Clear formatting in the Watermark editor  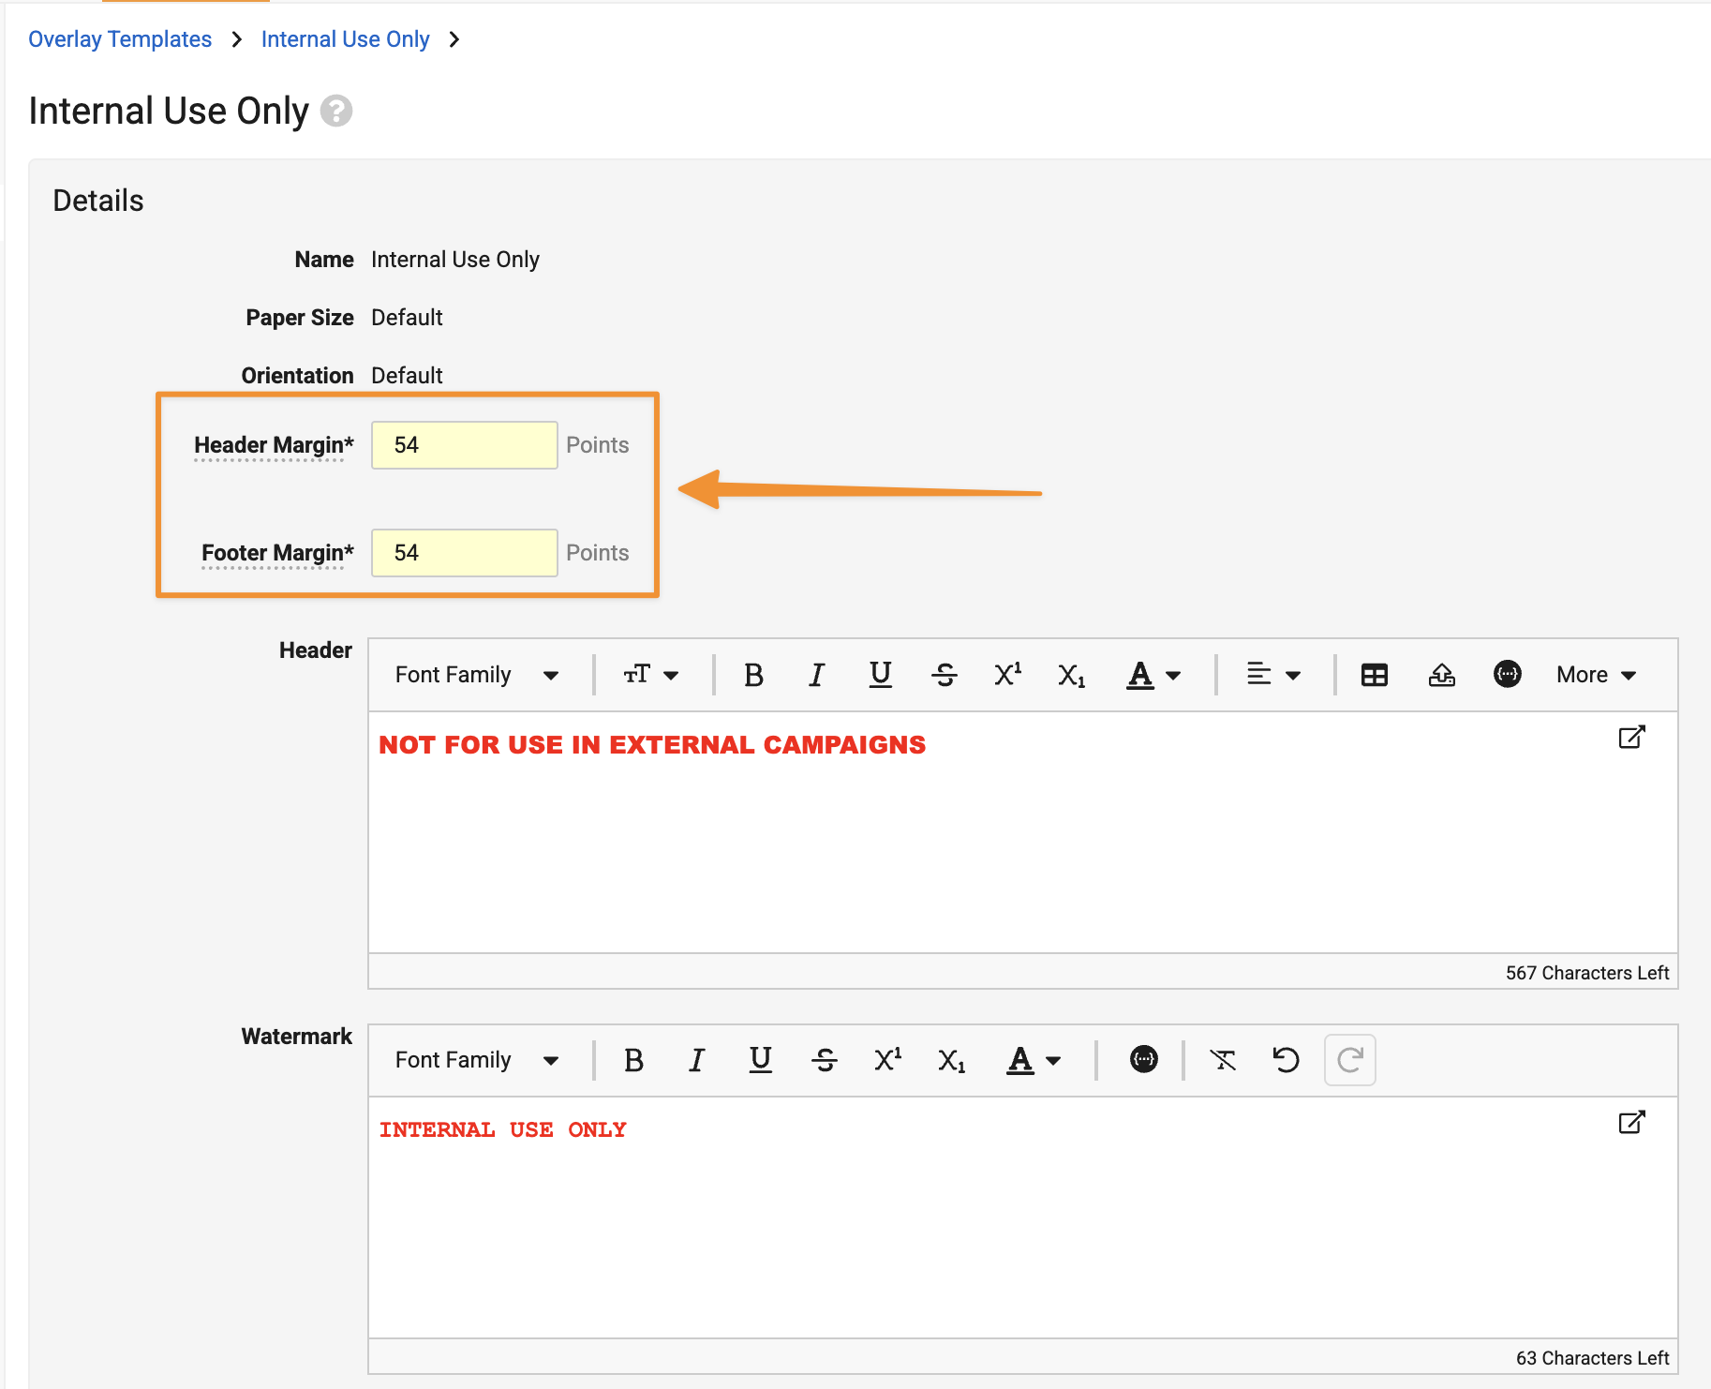tap(1223, 1060)
